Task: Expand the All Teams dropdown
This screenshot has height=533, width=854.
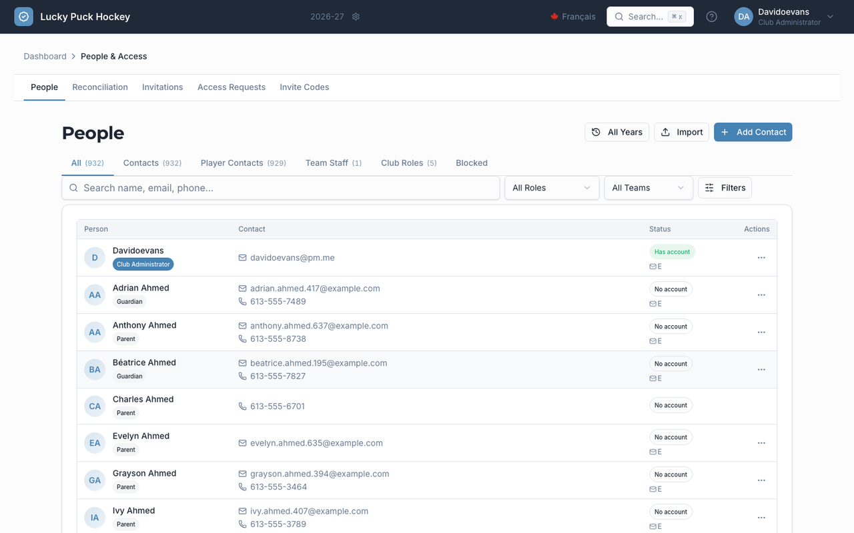Action: 649,188
